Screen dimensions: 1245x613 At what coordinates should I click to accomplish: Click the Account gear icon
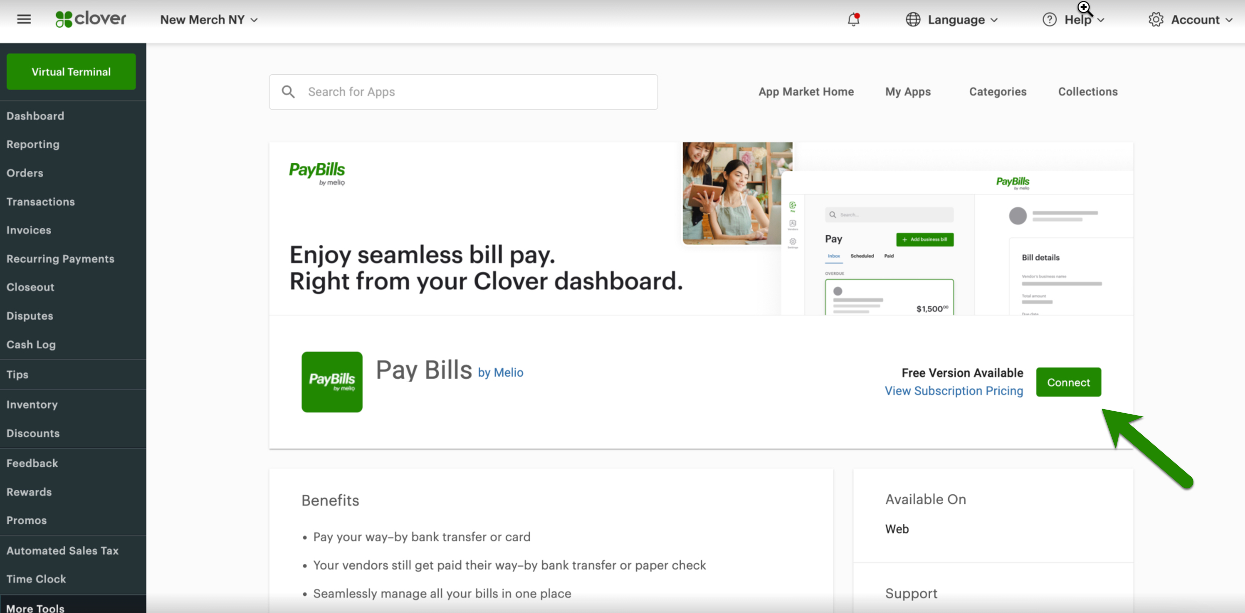pos(1156,20)
